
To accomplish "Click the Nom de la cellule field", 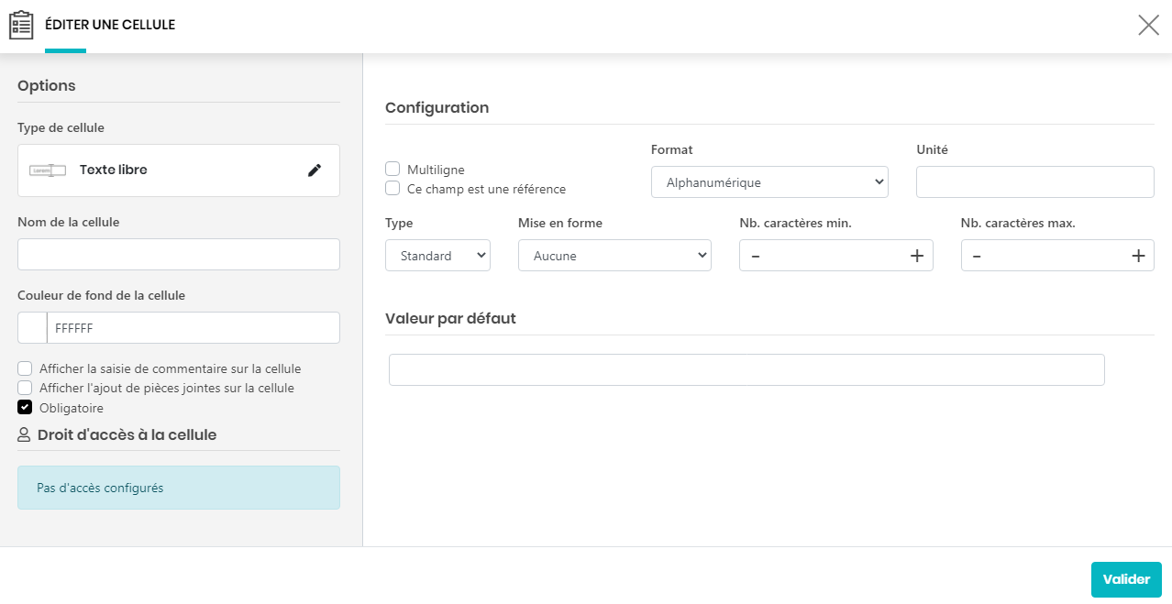I will click(179, 254).
